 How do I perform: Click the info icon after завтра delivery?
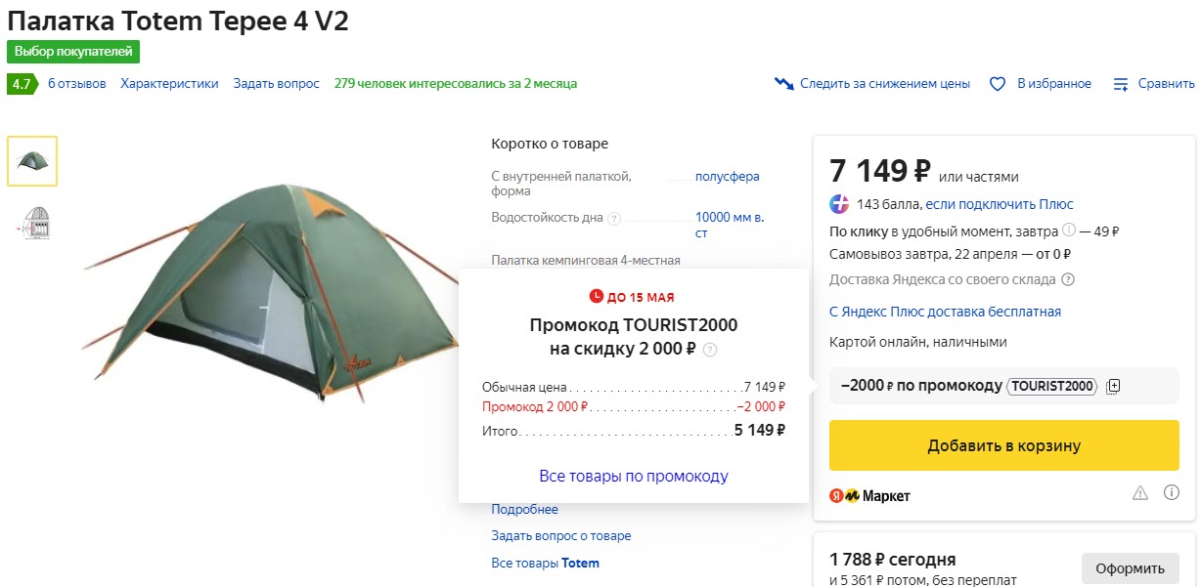(x=1069, y=231)
